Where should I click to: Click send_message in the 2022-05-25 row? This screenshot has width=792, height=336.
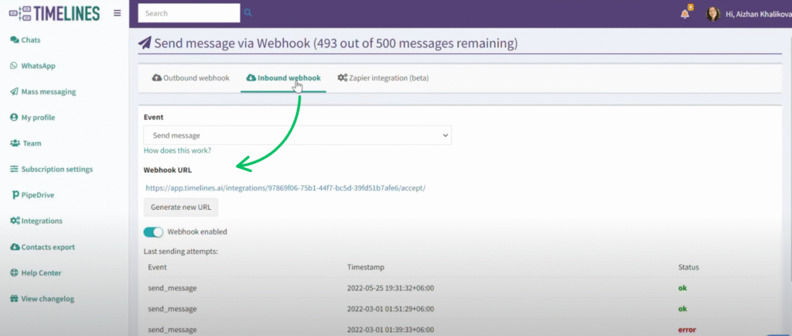click(172, 289)
